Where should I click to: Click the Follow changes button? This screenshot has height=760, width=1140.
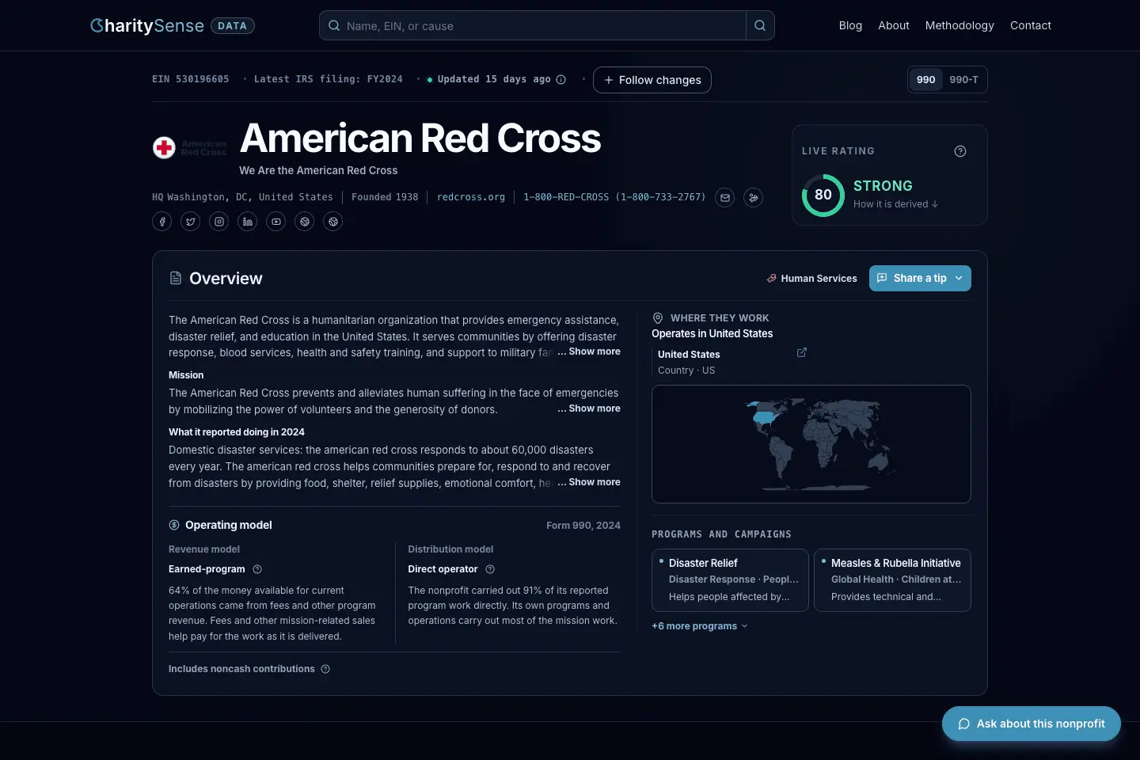(652, 80)
